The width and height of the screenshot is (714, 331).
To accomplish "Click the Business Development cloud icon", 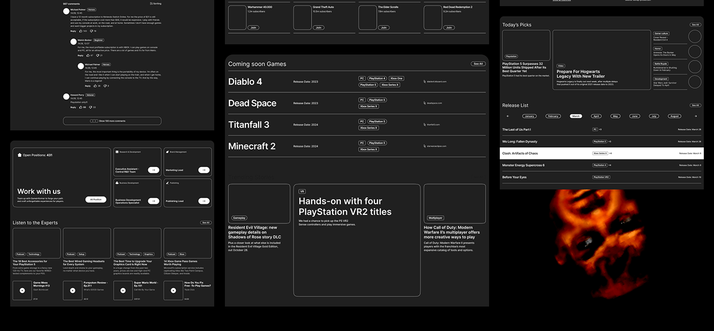I will coord(117,183).
